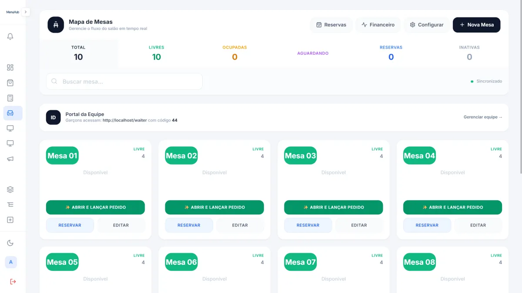
Task: Editar Mesa 02
Action: 240,225
